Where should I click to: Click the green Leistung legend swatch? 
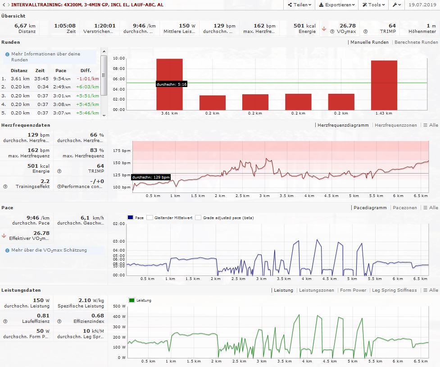(132, 300)
